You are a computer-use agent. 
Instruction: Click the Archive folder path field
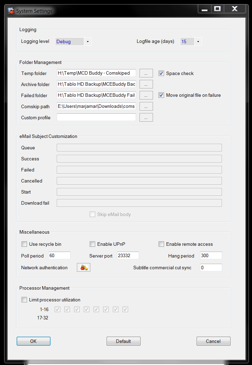click(96, 84)
